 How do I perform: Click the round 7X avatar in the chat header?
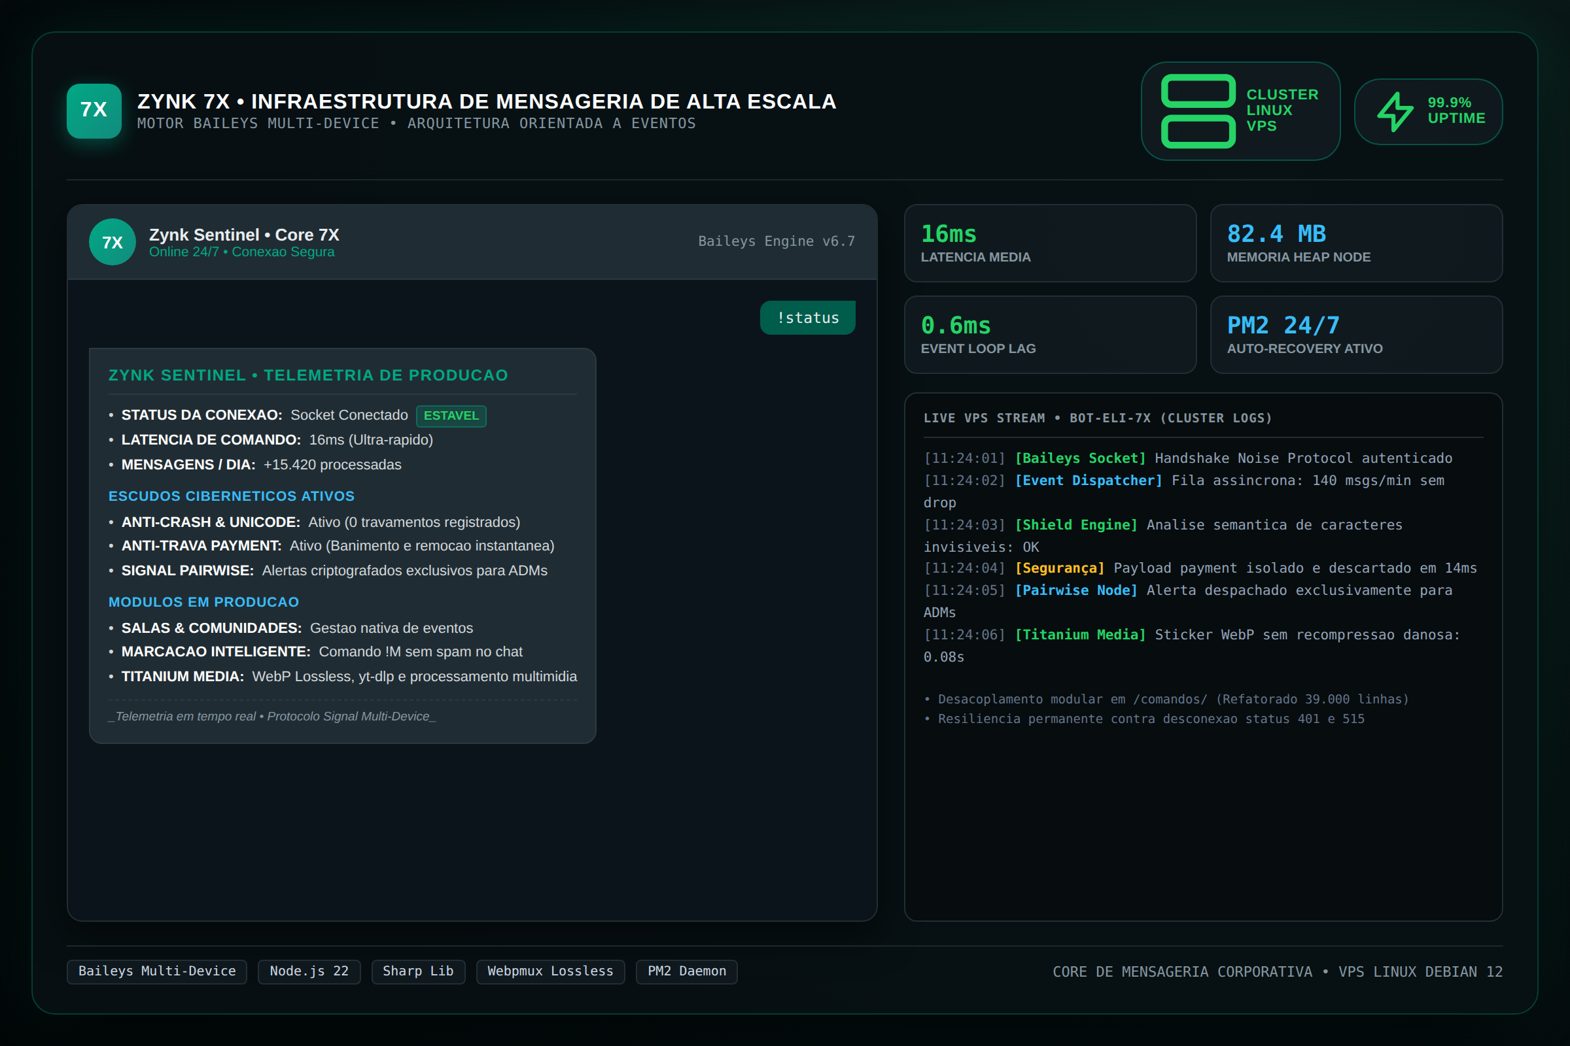click(112, 242)
